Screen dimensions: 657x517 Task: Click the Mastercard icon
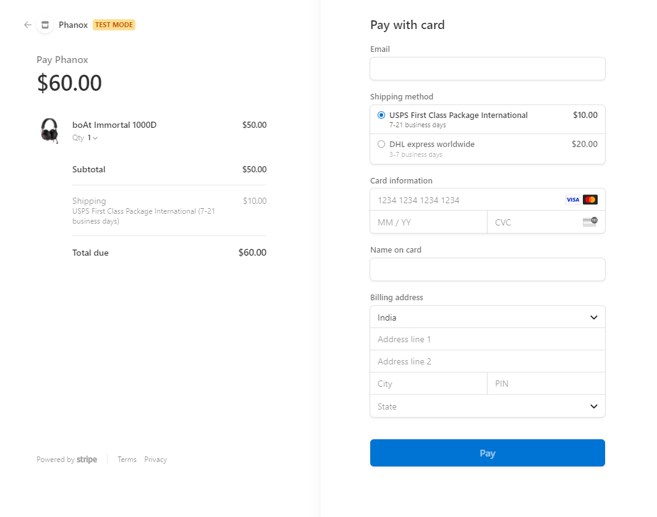(590, 200)
